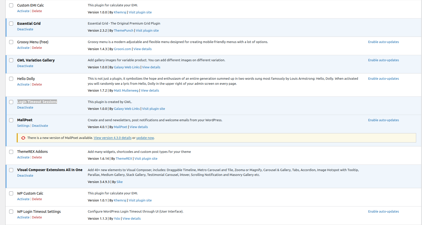Delete the Custom EMI Calc plugin

point(37,11)
